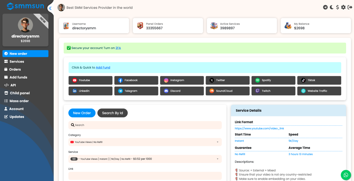The width and height of the screenshot is (354, 181).
Task: Select the Discord platform filter
Action: 182,91
